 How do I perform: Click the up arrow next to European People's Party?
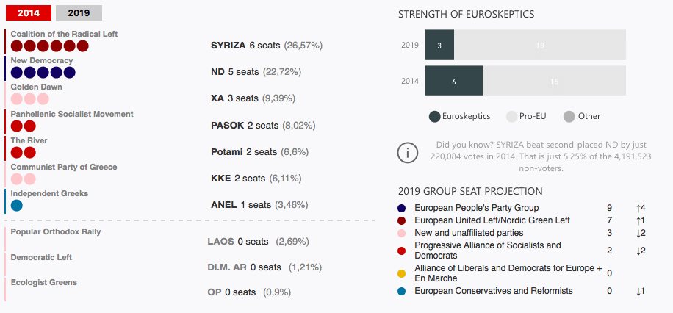[x=638, y=208]
